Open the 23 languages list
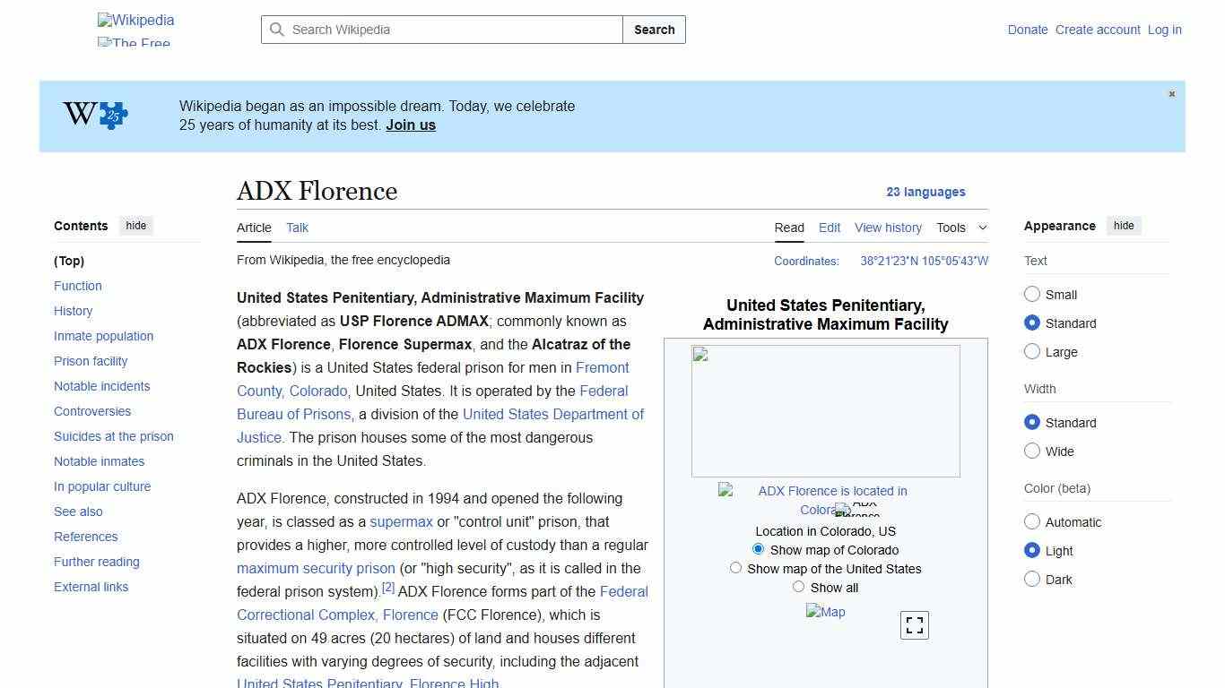The height and width of the screenshot is (688, 1225). coord(926,192)
